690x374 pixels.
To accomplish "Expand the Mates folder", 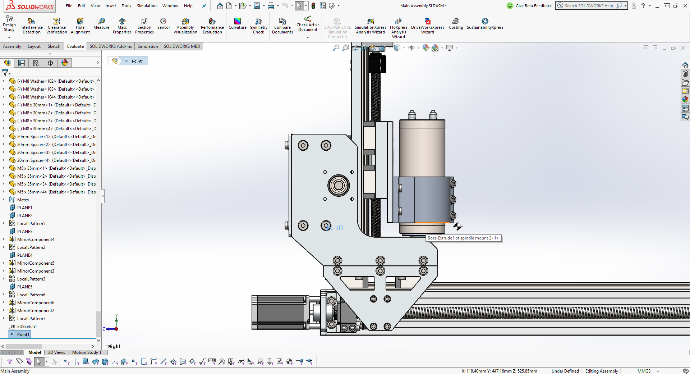I will [4, 200].
